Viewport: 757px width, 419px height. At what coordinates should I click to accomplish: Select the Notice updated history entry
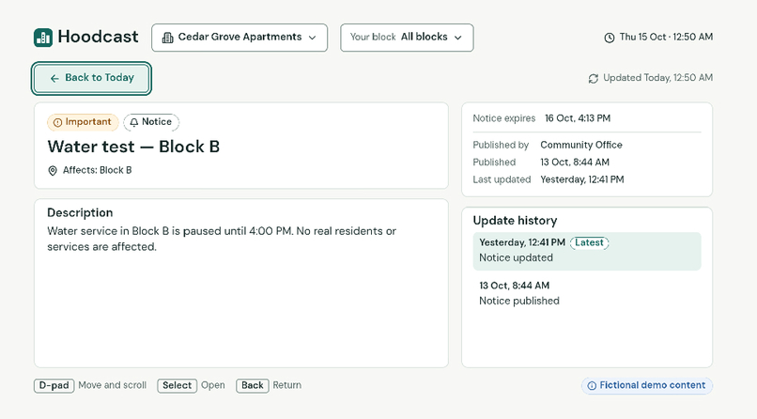(587, 251)
